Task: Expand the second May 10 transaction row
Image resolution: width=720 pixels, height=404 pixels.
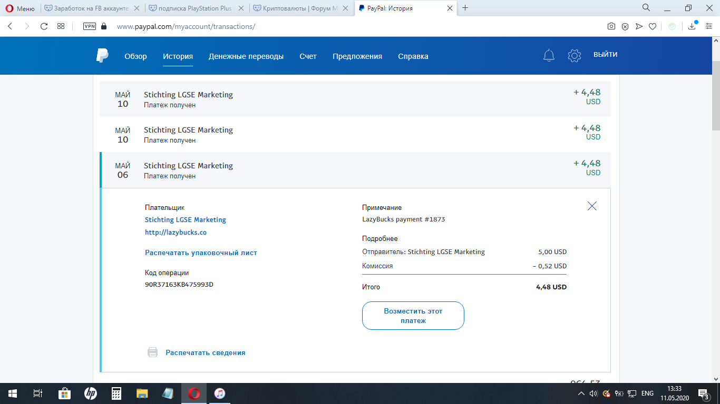Action: (356, 135)
